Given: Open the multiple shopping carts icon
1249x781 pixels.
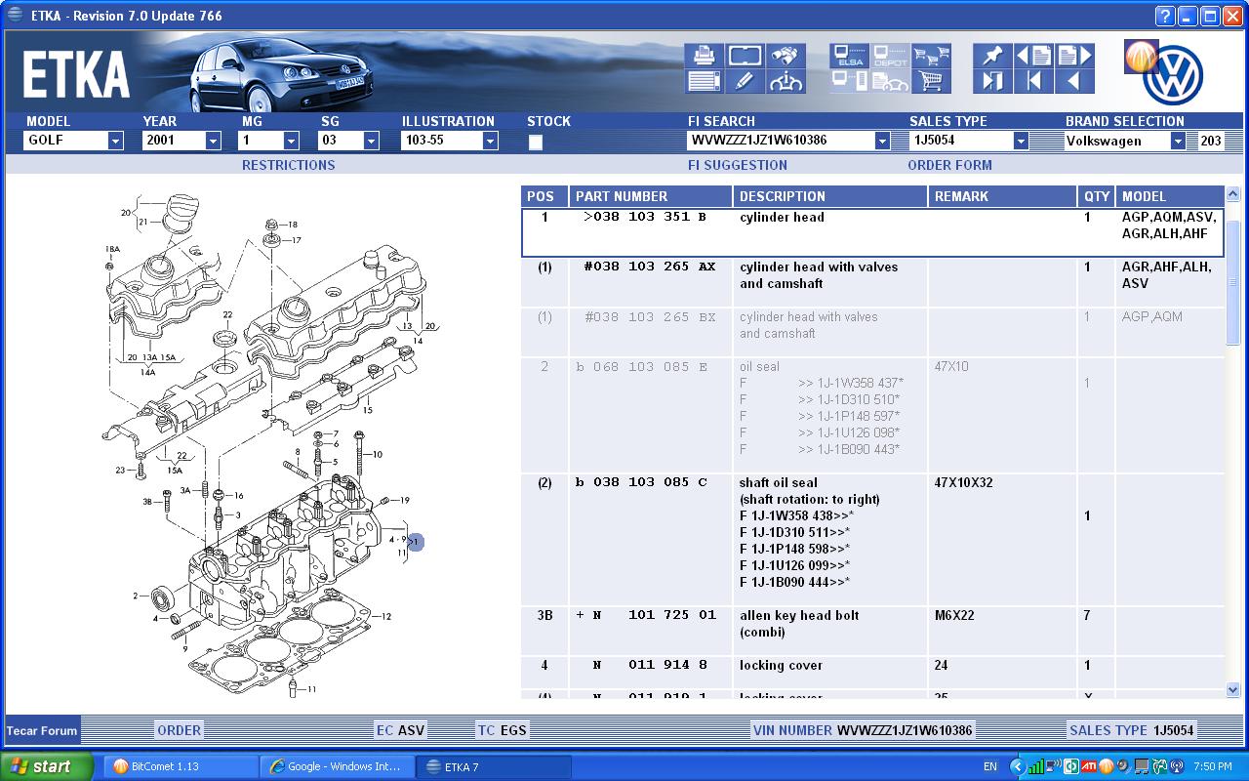Looking at the screenshot, I should coord(932,56).
